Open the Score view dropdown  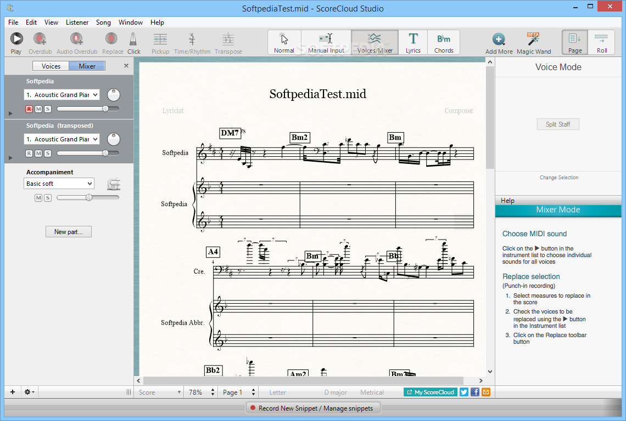tap(159, 392)
